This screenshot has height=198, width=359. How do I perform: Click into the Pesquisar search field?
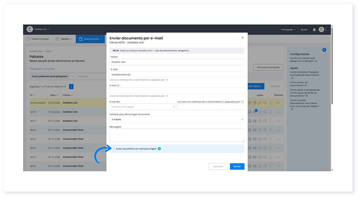click(91, 76)
